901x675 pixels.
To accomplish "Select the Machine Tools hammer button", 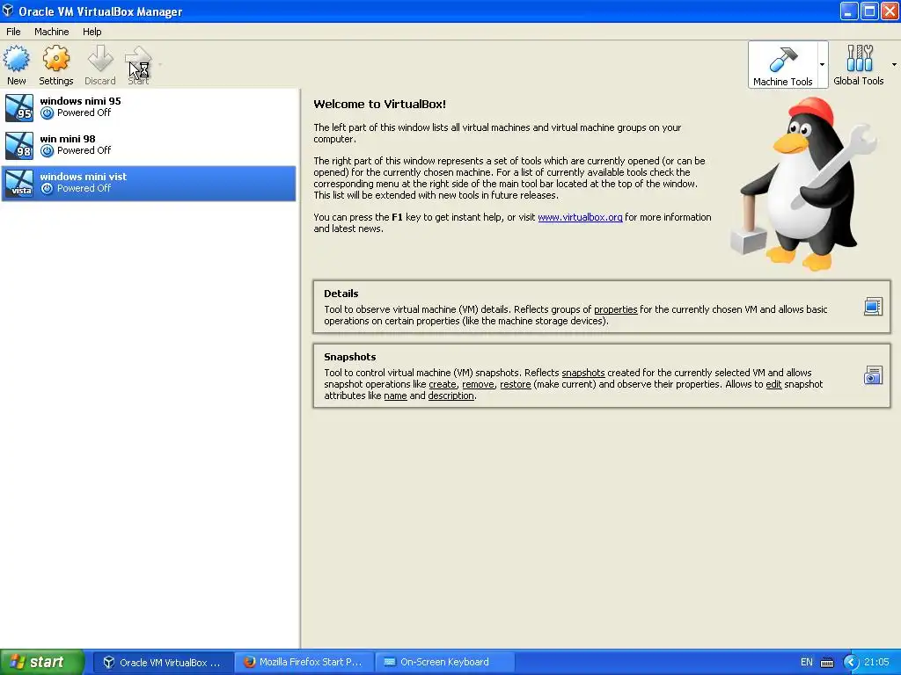I will 782,65.
